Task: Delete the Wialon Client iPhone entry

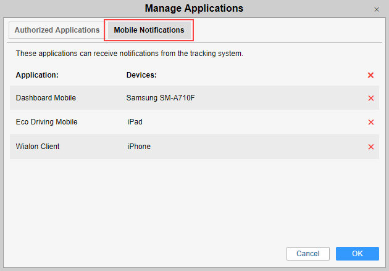Action: pos(371,147)
